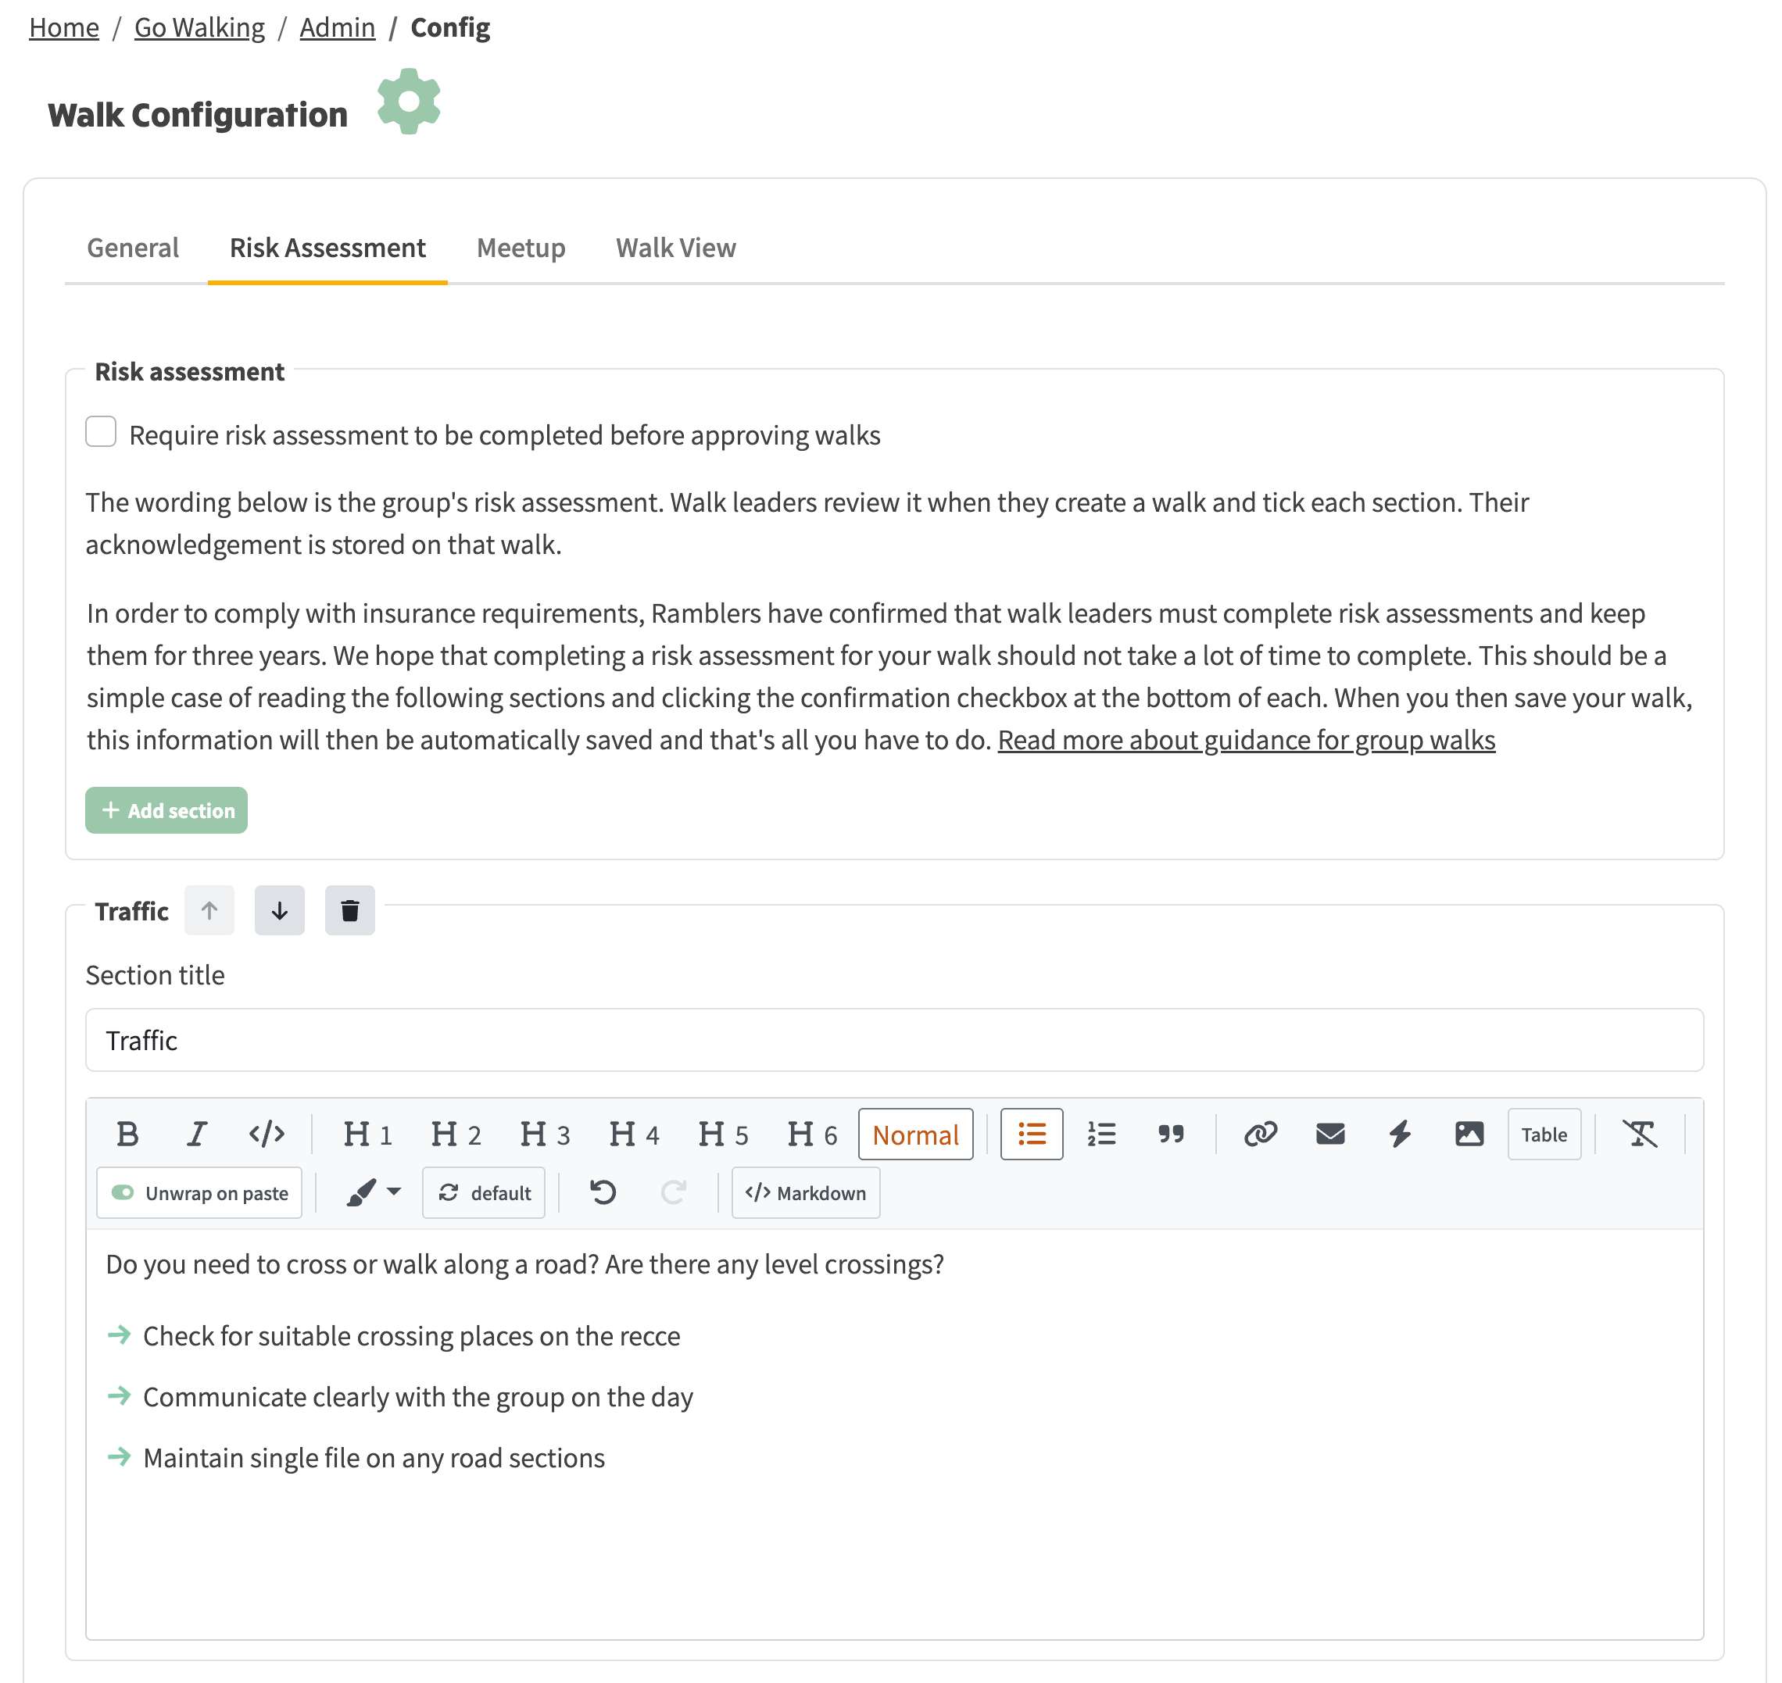Insert an image with the picture icon
The width and height of the screenshot is (1782, 1683).
click(1469, 1134)
